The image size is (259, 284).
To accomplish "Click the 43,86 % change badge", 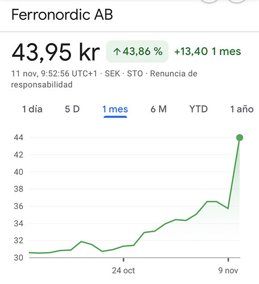I will click(137, 52).
